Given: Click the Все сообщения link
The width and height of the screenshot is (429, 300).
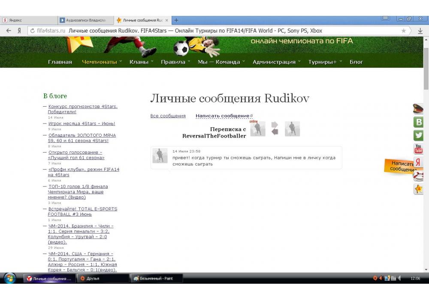Looking at the screenshot, I should 168,116.
